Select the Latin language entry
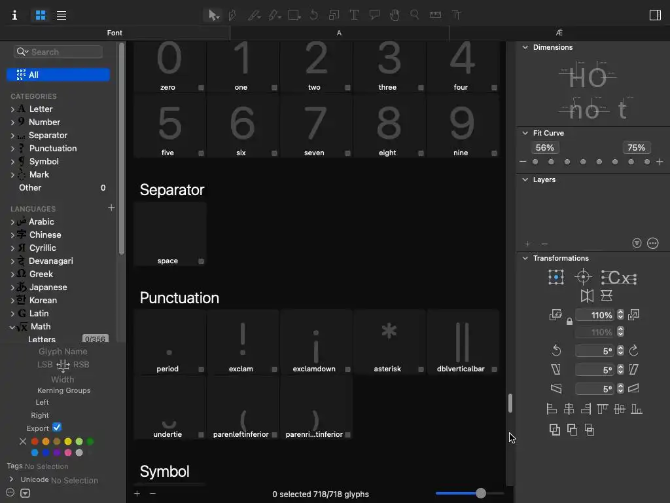670x503 pixels. pos(39,314)
